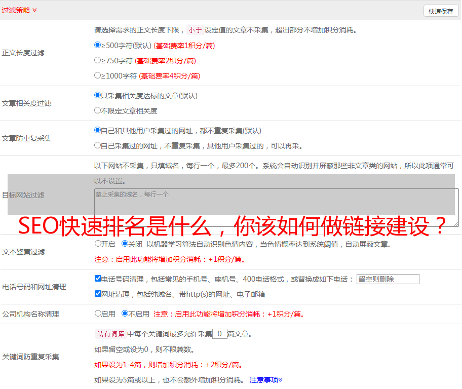
Task: Choose 自己采集过的网址 only no-repeat option
Action: 98,145
